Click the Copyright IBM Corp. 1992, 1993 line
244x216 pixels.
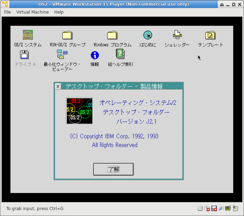(114, 136)
